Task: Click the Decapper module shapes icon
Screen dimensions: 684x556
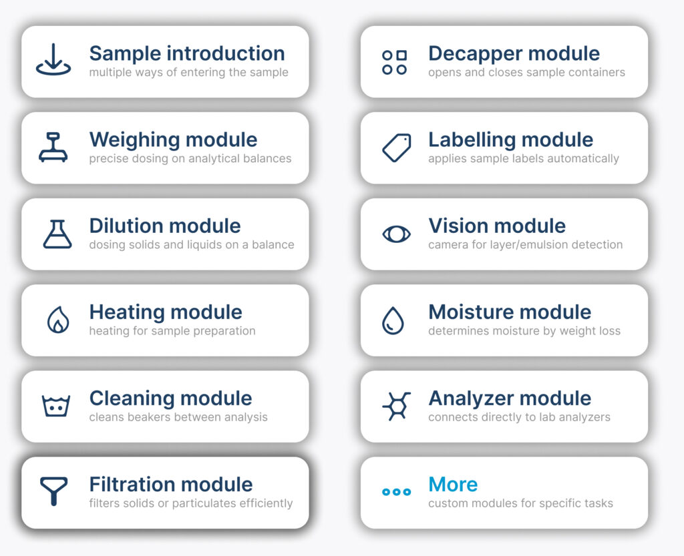Action: 394,62
